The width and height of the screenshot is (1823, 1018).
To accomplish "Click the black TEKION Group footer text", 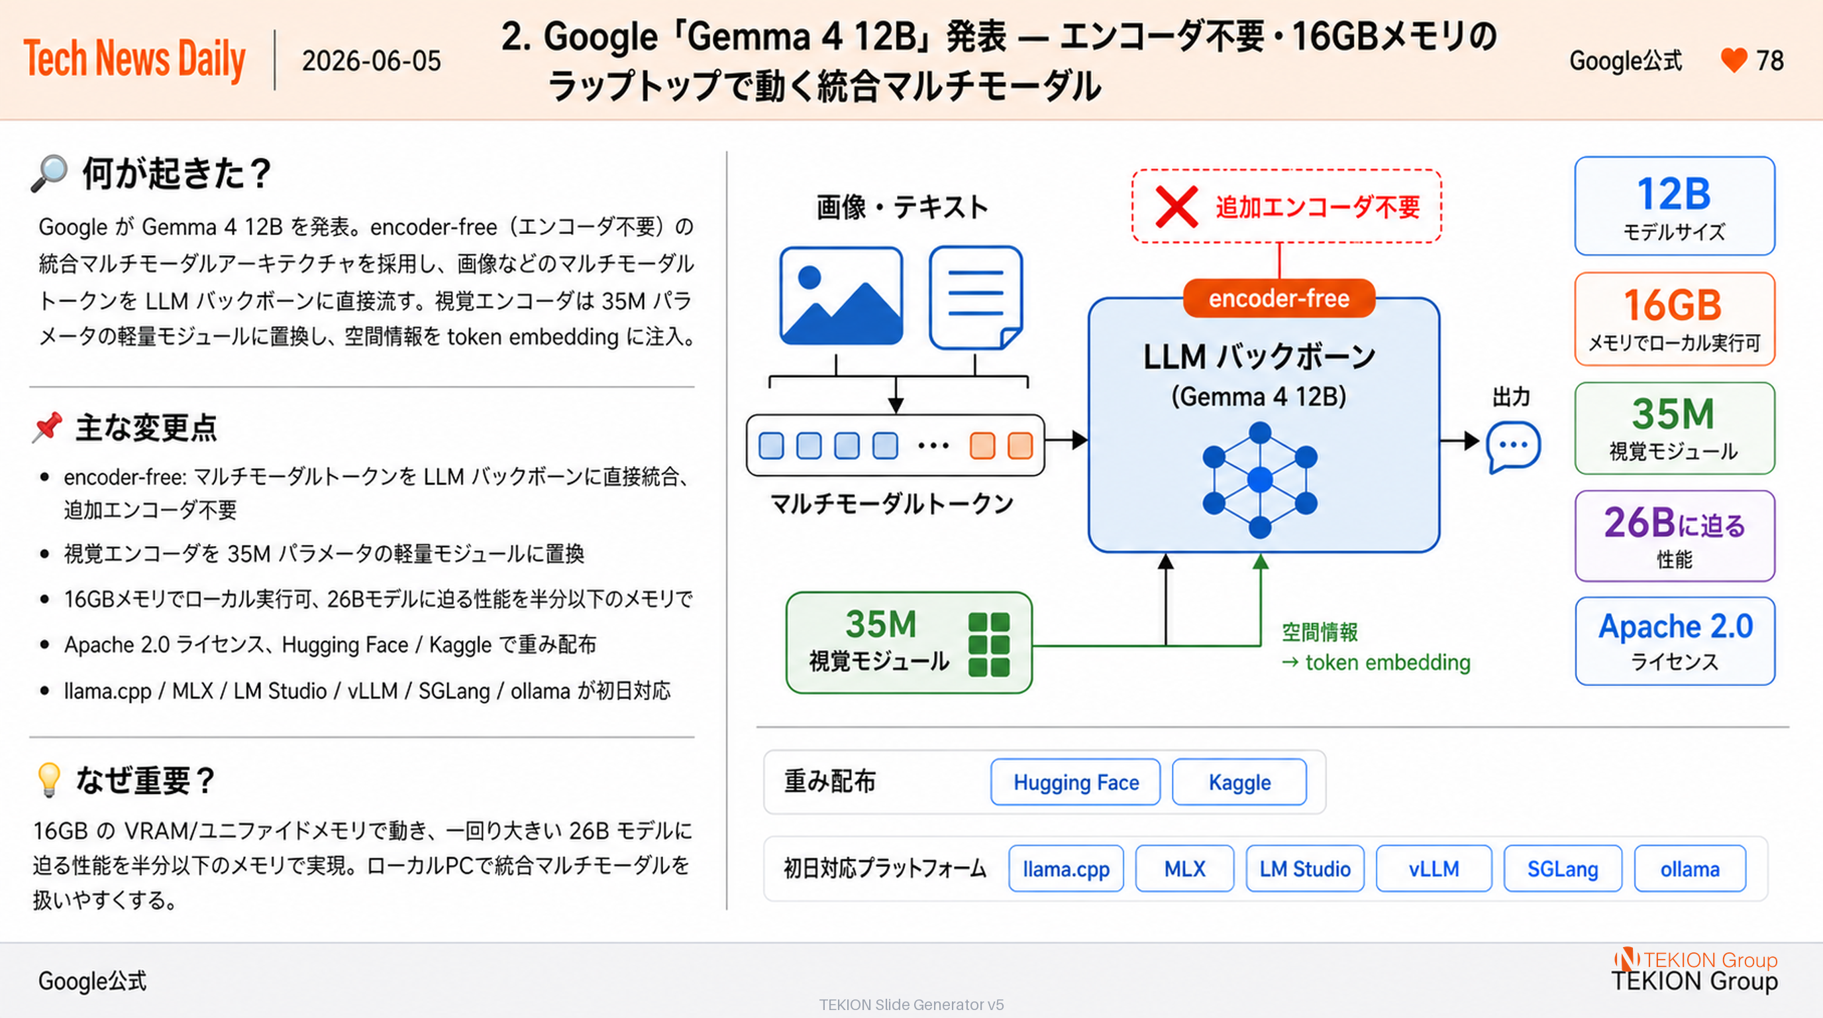I will [1695, 982].
